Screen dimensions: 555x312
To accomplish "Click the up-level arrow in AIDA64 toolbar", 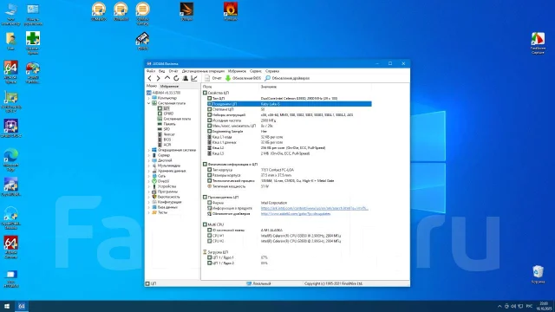I will pos(167,78).
